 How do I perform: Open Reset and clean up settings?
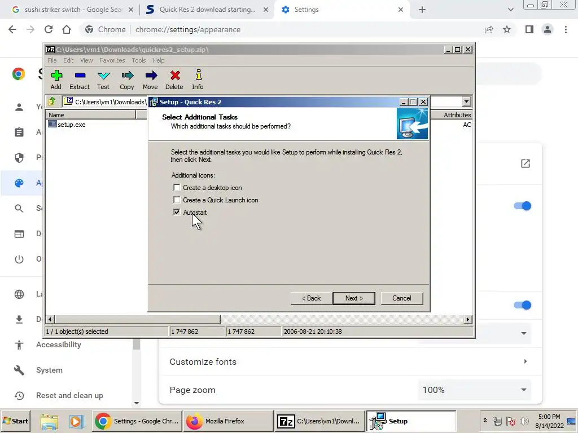(x=69, y=395)
